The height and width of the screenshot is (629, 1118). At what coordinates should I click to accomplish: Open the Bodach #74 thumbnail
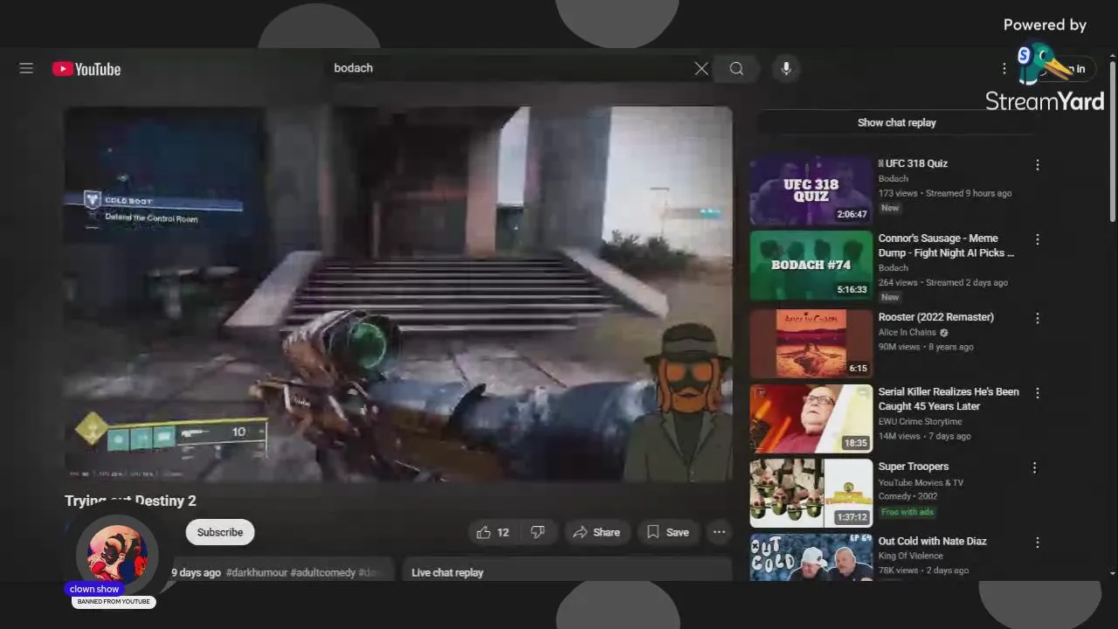point(811,266)
